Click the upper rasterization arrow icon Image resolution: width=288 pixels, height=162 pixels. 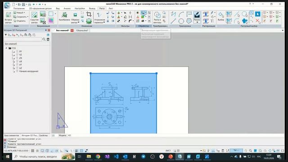206,14
